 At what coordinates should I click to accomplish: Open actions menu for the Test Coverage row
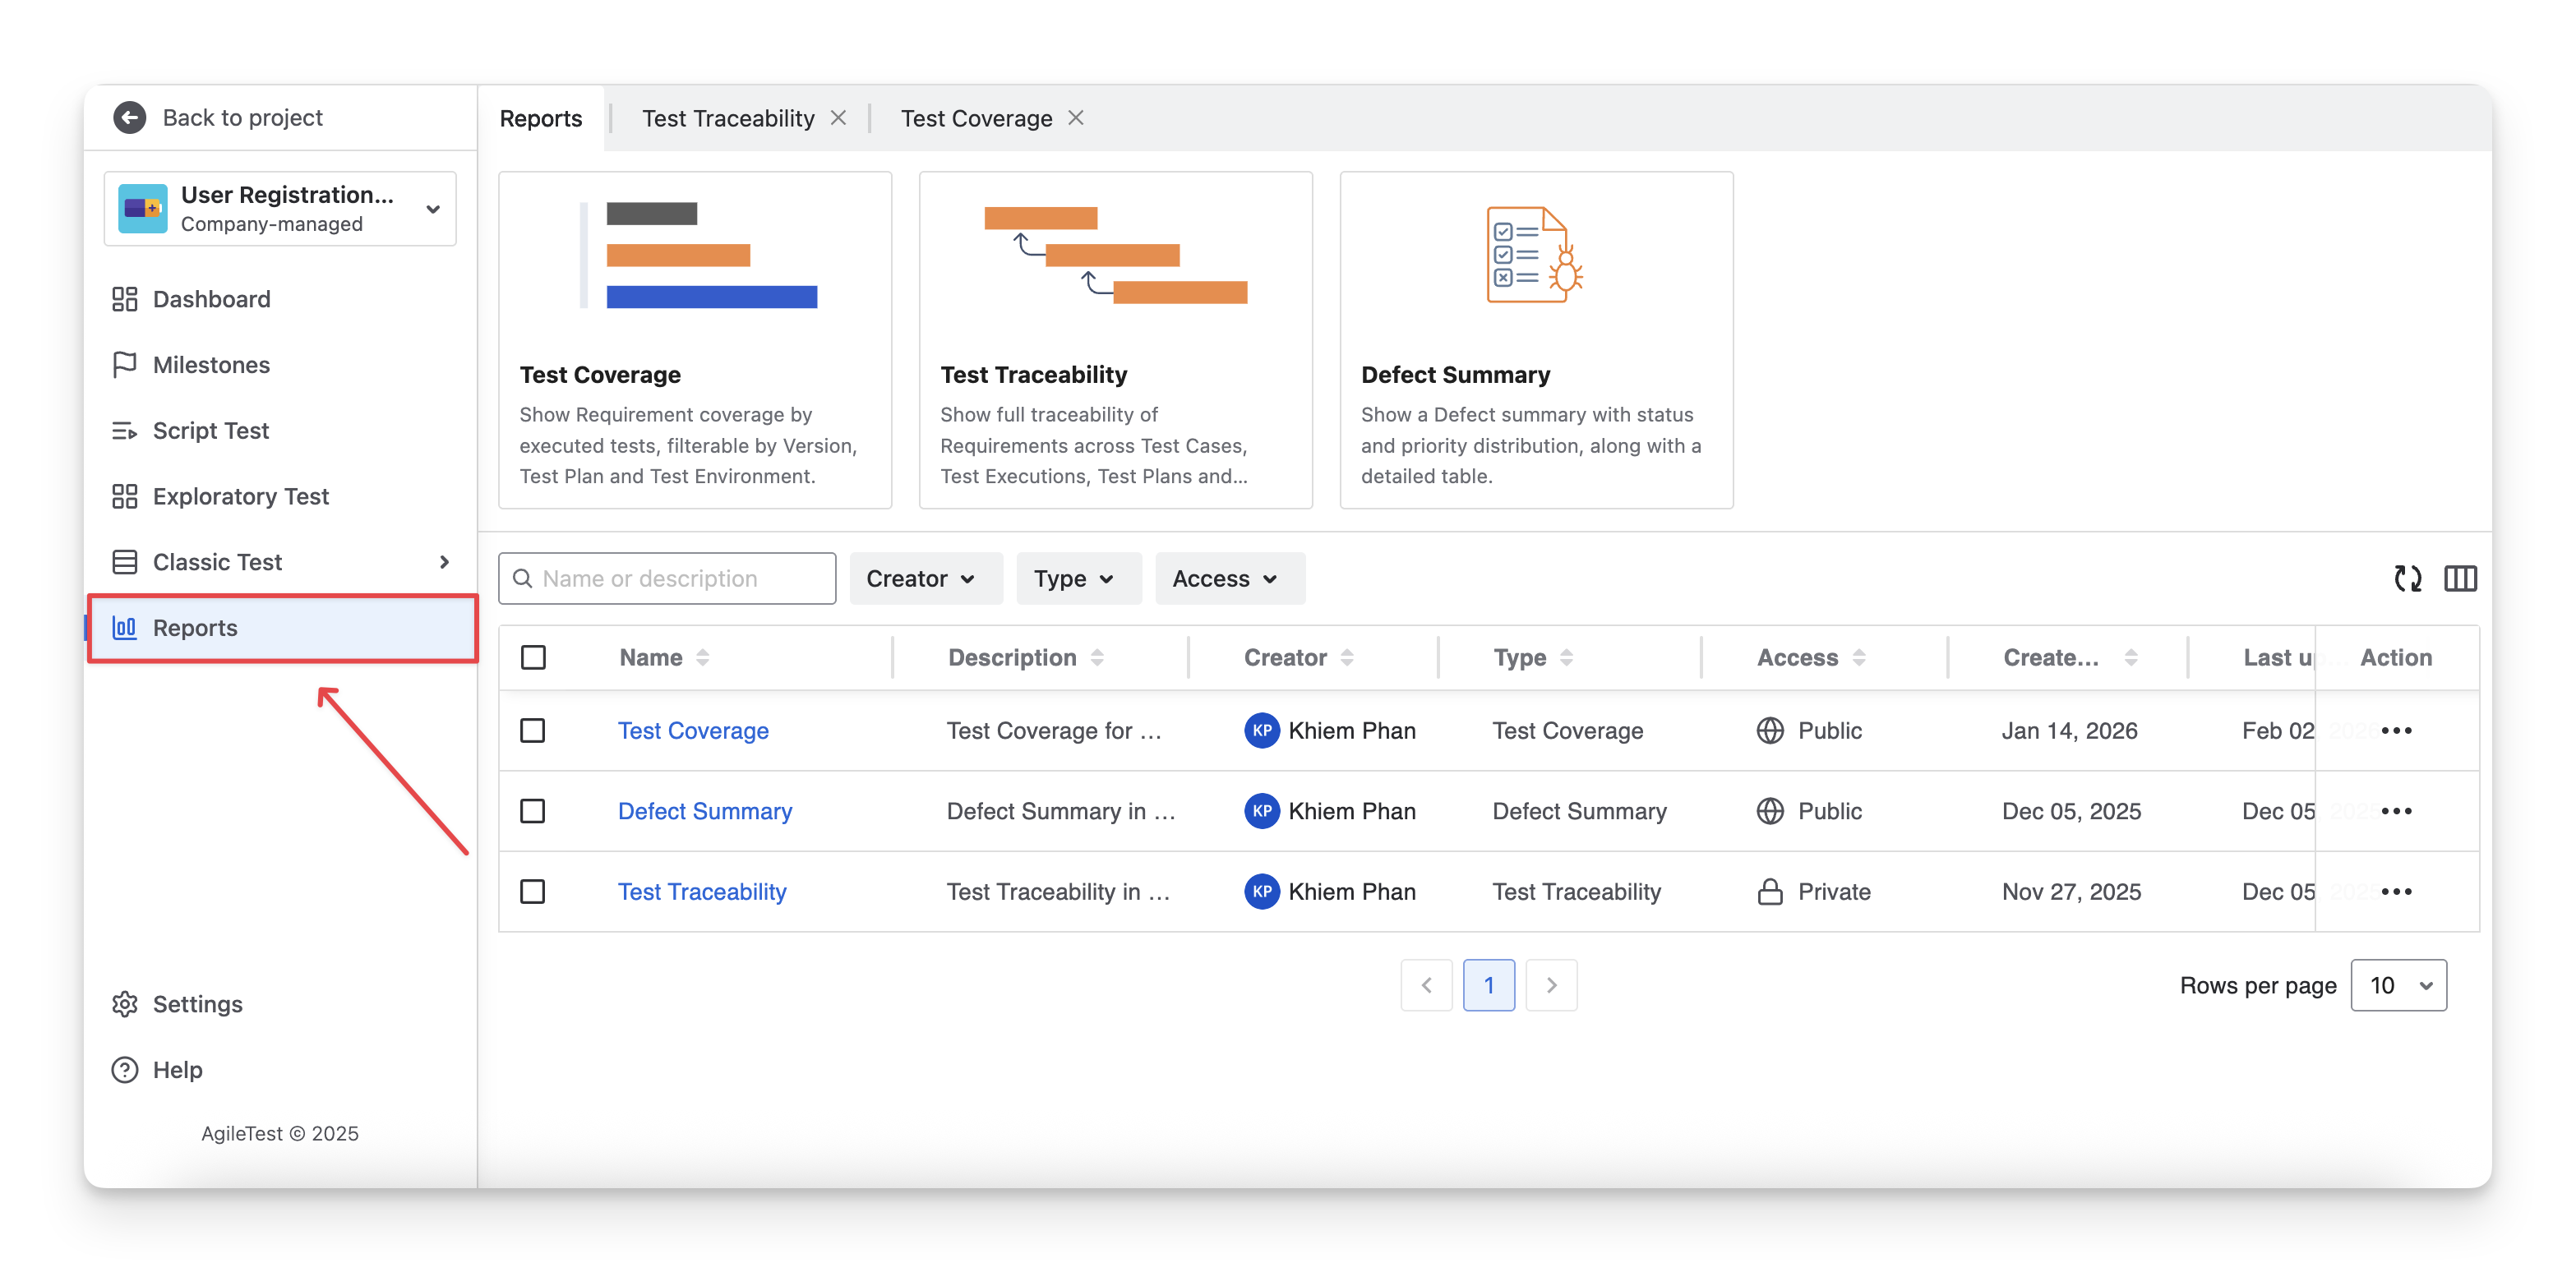click(x=2396, y=730)
